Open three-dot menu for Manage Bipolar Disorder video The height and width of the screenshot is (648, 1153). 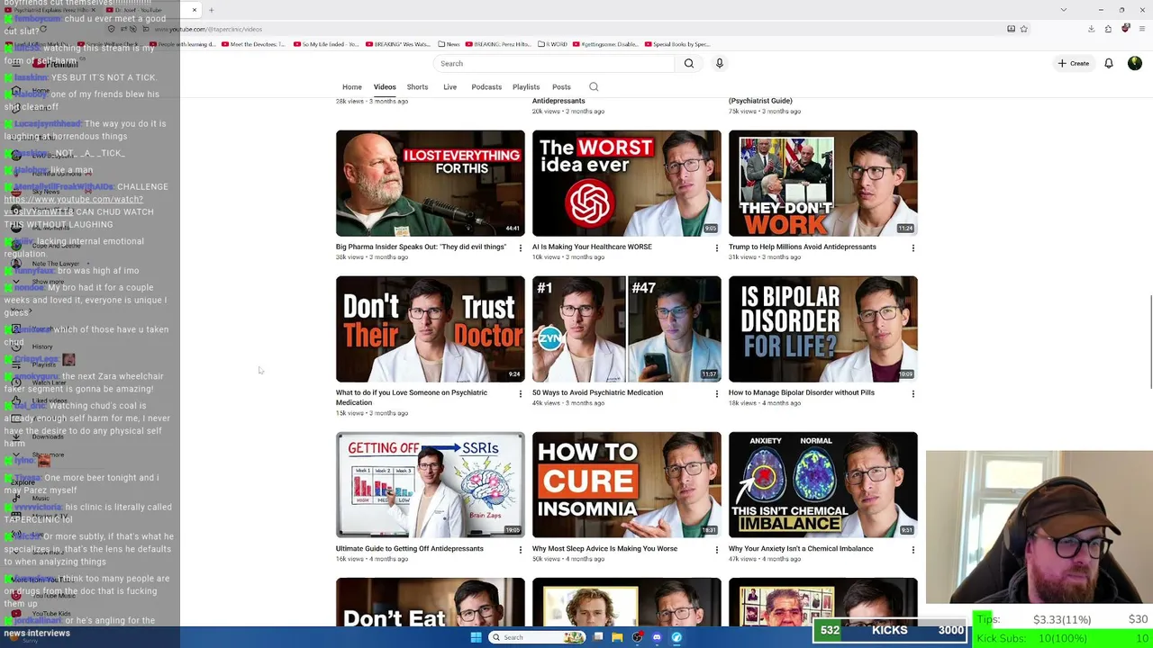[x=913, y=393]
